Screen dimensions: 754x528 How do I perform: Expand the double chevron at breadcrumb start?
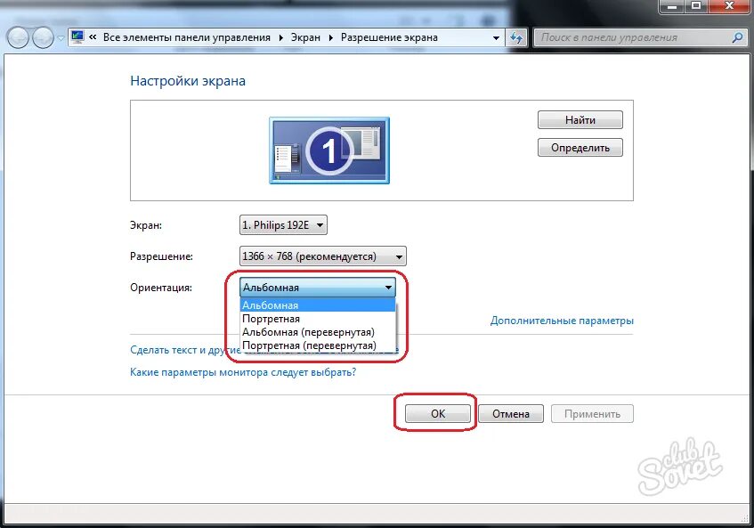tap(93, 37)
